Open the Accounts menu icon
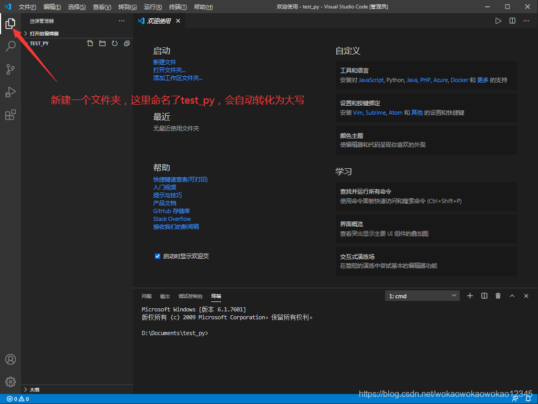This screenshot has width=538, height=404. (11, 359)
